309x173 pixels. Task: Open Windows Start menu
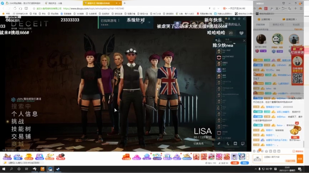(x=3, y=169)
